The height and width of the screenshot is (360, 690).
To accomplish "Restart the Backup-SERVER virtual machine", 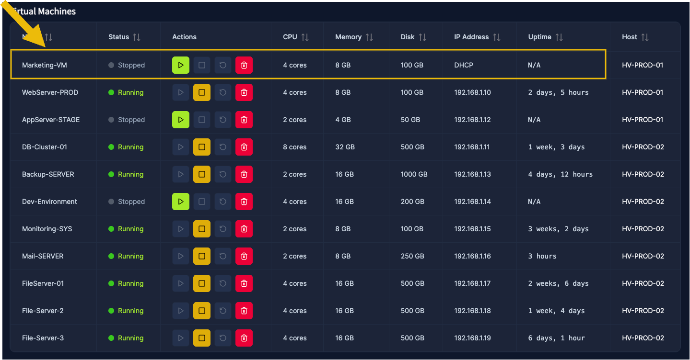I will pos(222,174).
